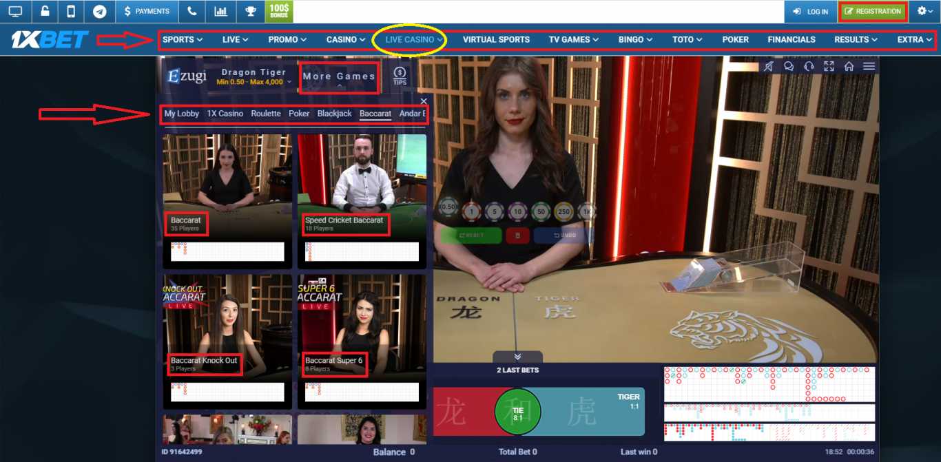The image size is (941, 462).
Task: Contact support via headset icon
Action: pyautogui.click(x=809, y=66)
